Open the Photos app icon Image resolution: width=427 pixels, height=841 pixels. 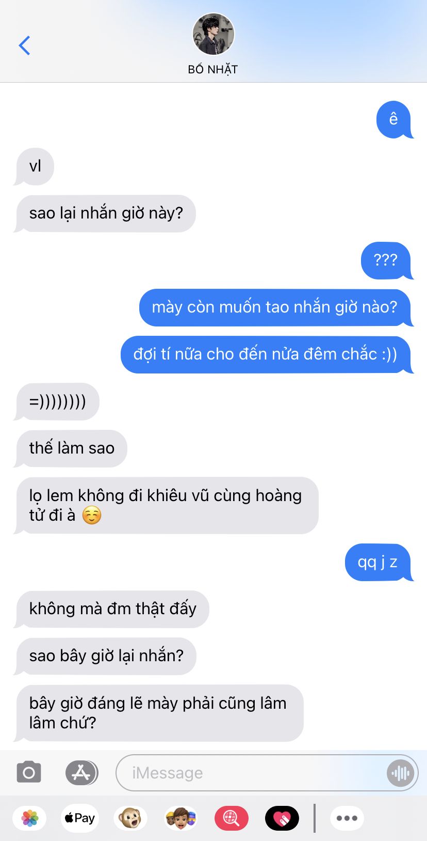click(x=30, y=818)
